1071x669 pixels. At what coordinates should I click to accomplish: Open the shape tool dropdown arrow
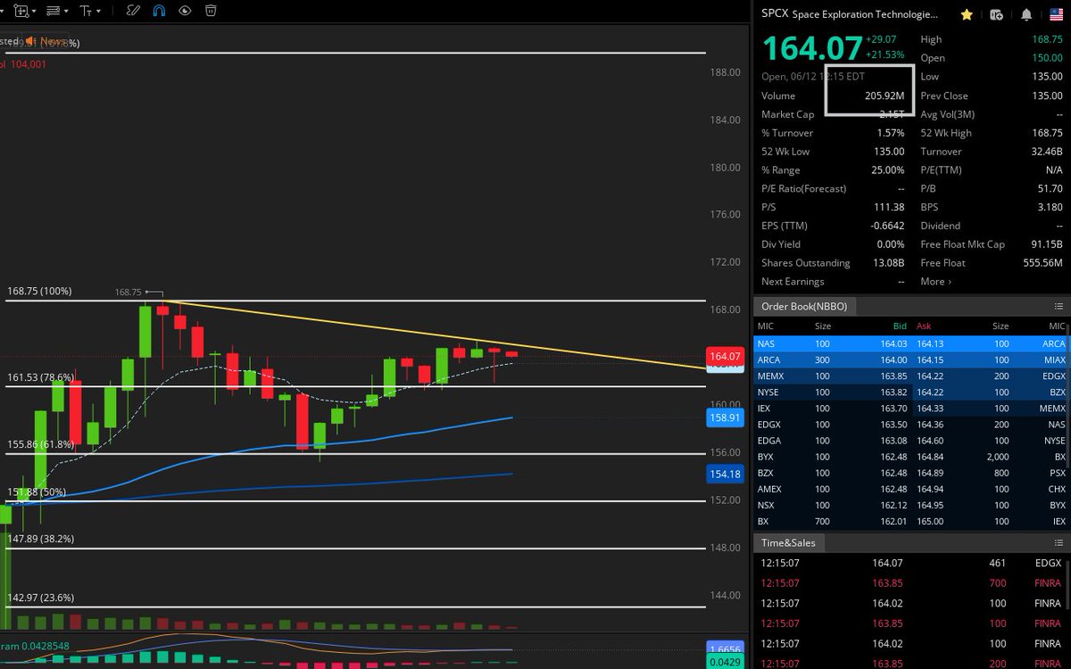click(x=34, y=12)
